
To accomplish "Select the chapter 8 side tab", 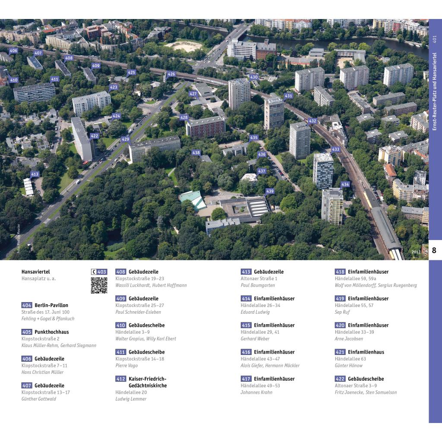I will tap(434, 251).
